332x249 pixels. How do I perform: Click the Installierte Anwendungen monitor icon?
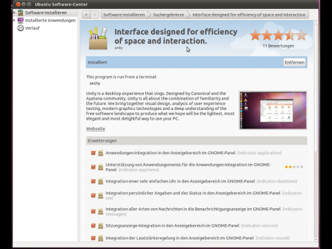[21, 20]
